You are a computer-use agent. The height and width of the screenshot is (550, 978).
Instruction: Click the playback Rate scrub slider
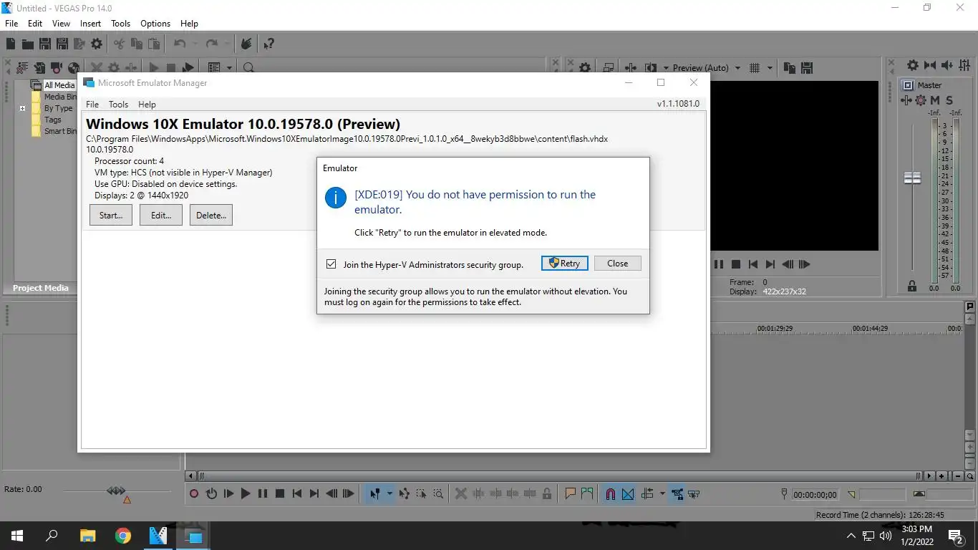point(116,491)
